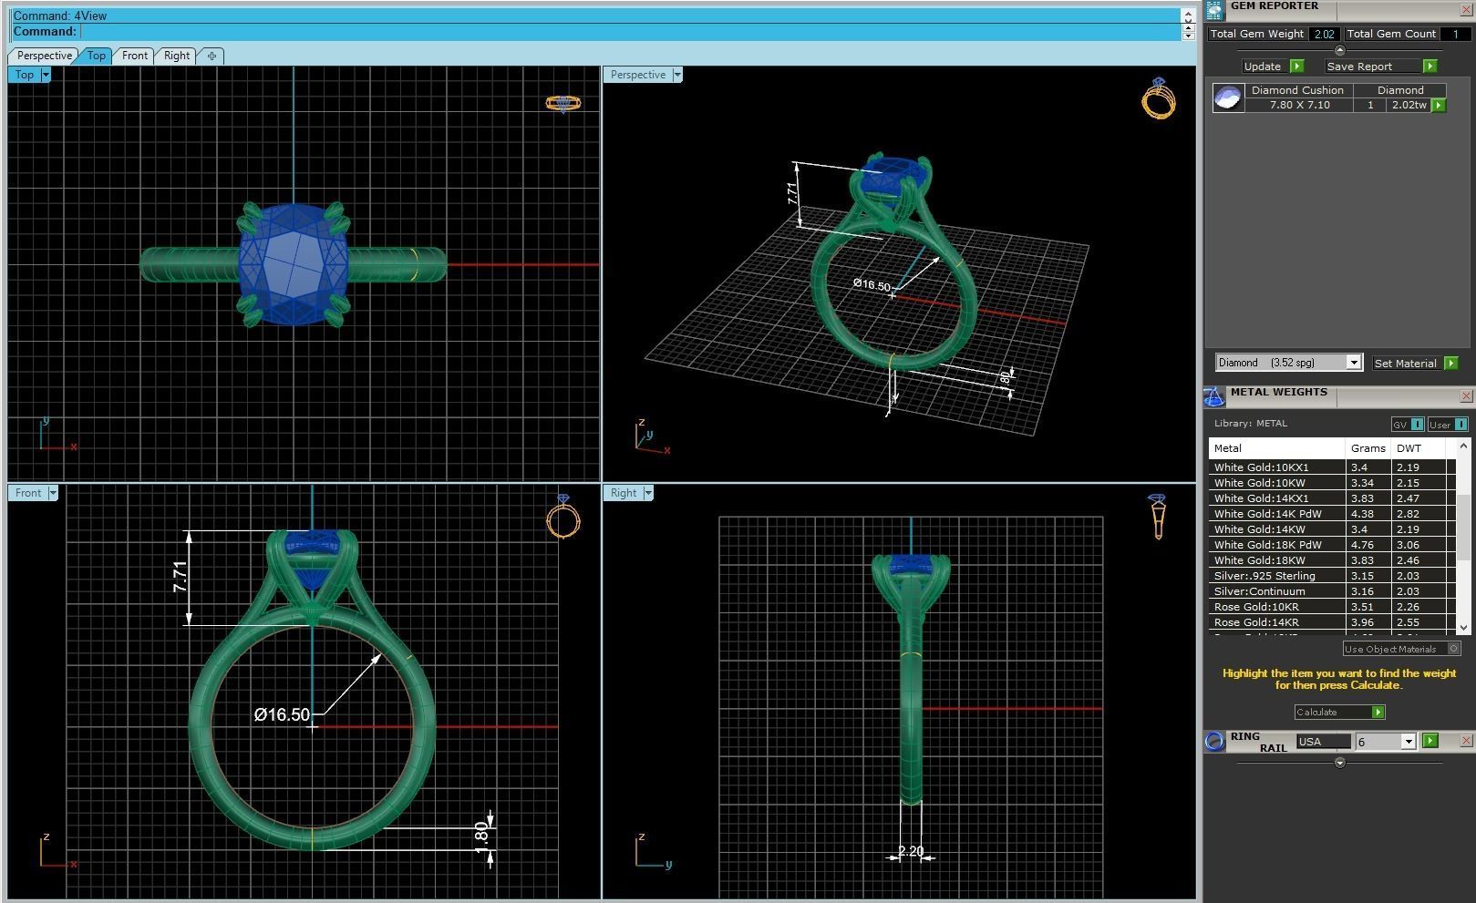Click the green arrow beside Save Report
The image size is (1476, 903).
tap(1430, 67)
